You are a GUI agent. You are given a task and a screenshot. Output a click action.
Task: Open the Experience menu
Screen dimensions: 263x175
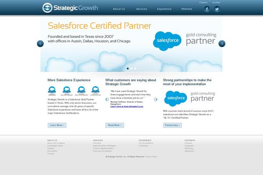coord(164,9)
